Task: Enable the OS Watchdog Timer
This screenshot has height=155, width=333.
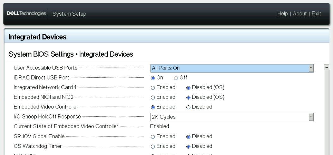Action: point(153,146)
